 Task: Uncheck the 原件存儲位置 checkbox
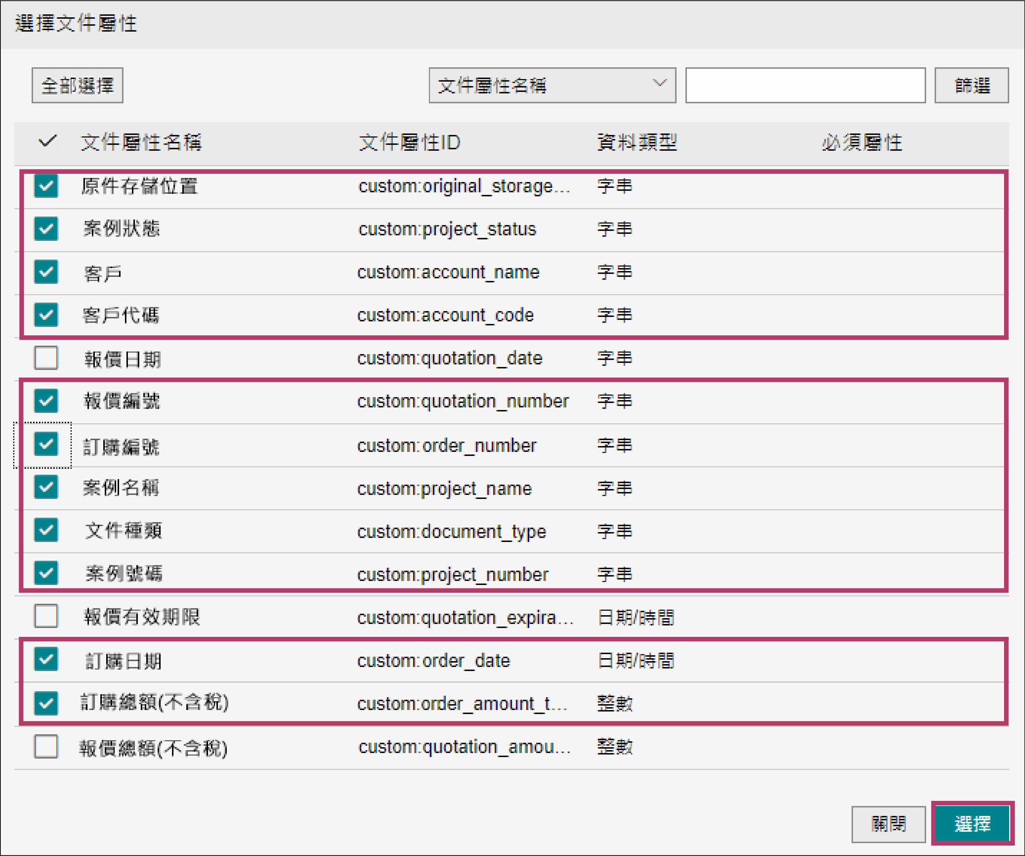(46, 186)
